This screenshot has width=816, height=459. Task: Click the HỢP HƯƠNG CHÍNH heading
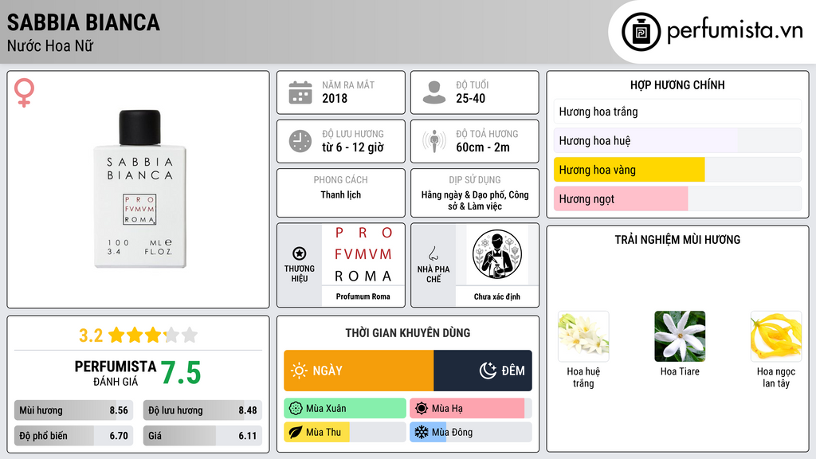coord(677,84)
